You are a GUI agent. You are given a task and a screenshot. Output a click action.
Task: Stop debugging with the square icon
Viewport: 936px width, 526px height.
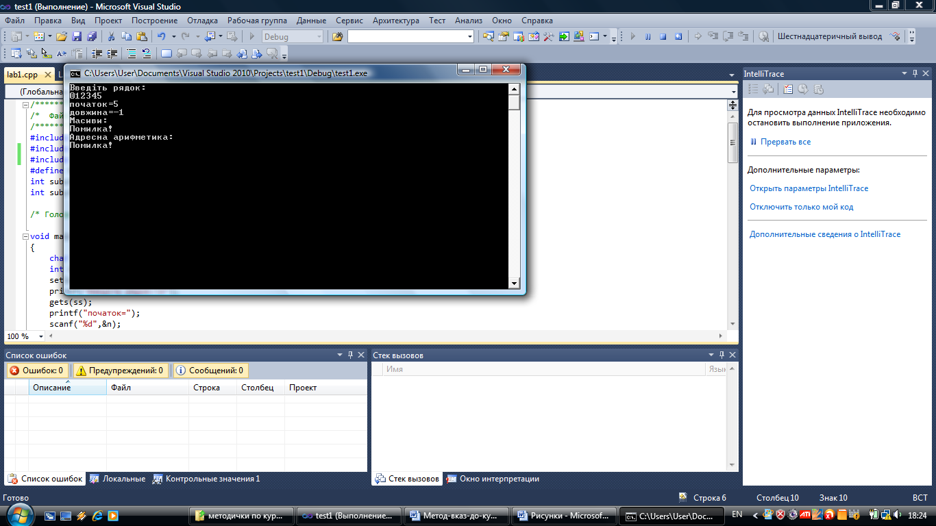pos(663,36)
